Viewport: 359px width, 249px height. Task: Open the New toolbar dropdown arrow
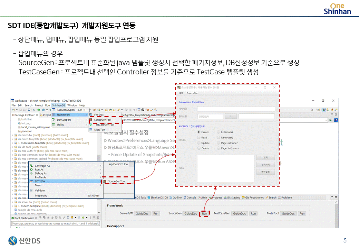tap(17, 110)
